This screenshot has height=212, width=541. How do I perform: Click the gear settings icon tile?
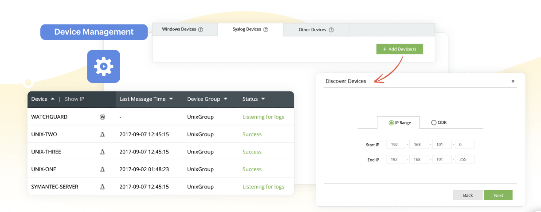pyautogui.click(x=103, y=67)
